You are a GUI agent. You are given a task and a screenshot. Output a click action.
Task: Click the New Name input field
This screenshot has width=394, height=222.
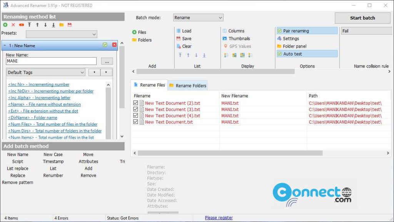click(48, 61)
